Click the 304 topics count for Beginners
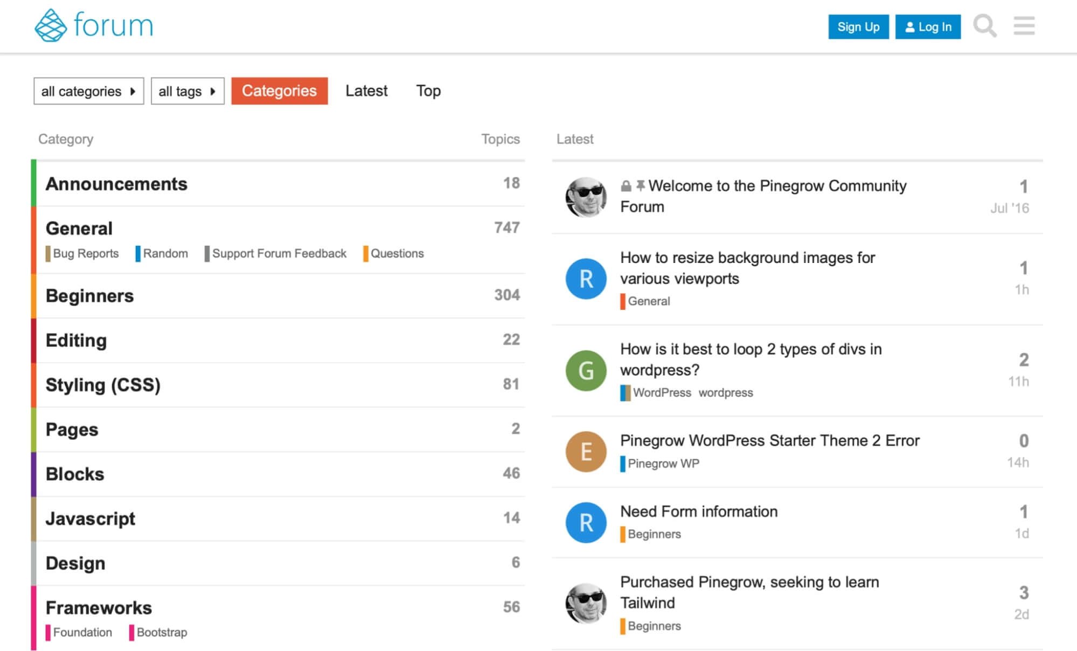The height and width of the screenshot is (651, 1077). pos(507,295)
